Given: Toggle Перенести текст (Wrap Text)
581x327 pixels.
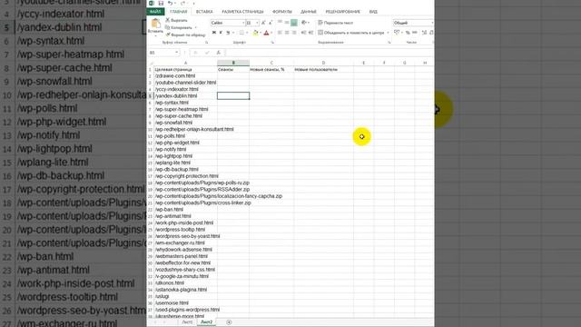Looking at the screenshot, I should [x=335, y=23].
